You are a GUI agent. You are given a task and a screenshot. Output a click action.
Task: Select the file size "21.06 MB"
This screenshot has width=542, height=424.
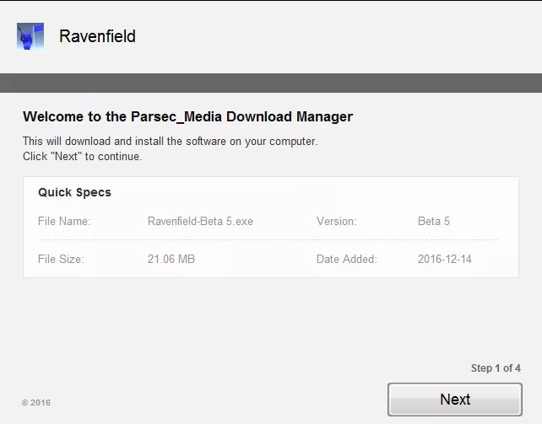click(x=171, y=259)
